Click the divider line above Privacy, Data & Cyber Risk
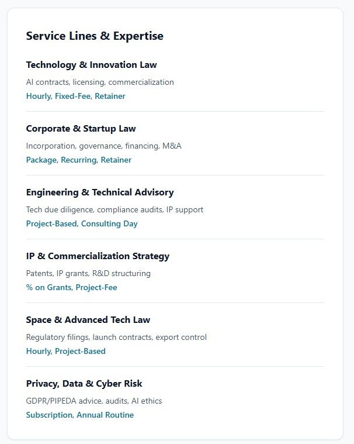Viewport: 354px width, 444px height. click(175, 367)
